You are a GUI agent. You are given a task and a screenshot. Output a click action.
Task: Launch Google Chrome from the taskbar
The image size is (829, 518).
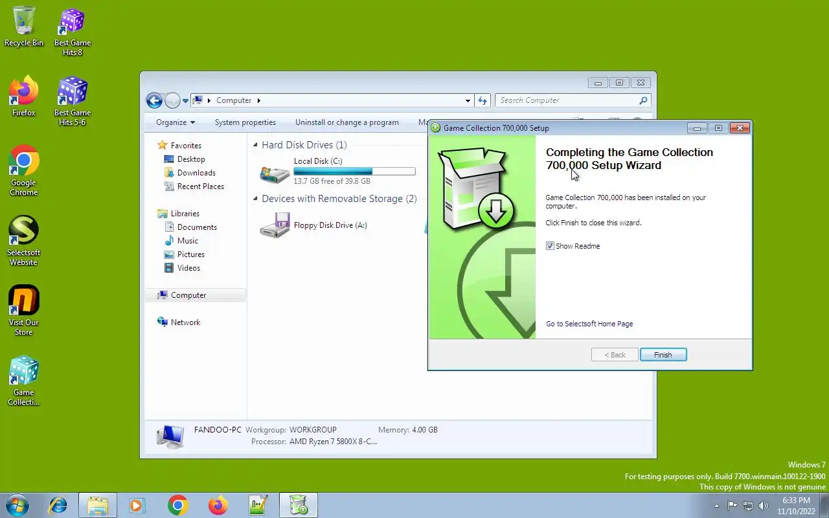point(177,505)
